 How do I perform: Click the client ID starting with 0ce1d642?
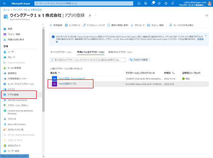[144, 84]
